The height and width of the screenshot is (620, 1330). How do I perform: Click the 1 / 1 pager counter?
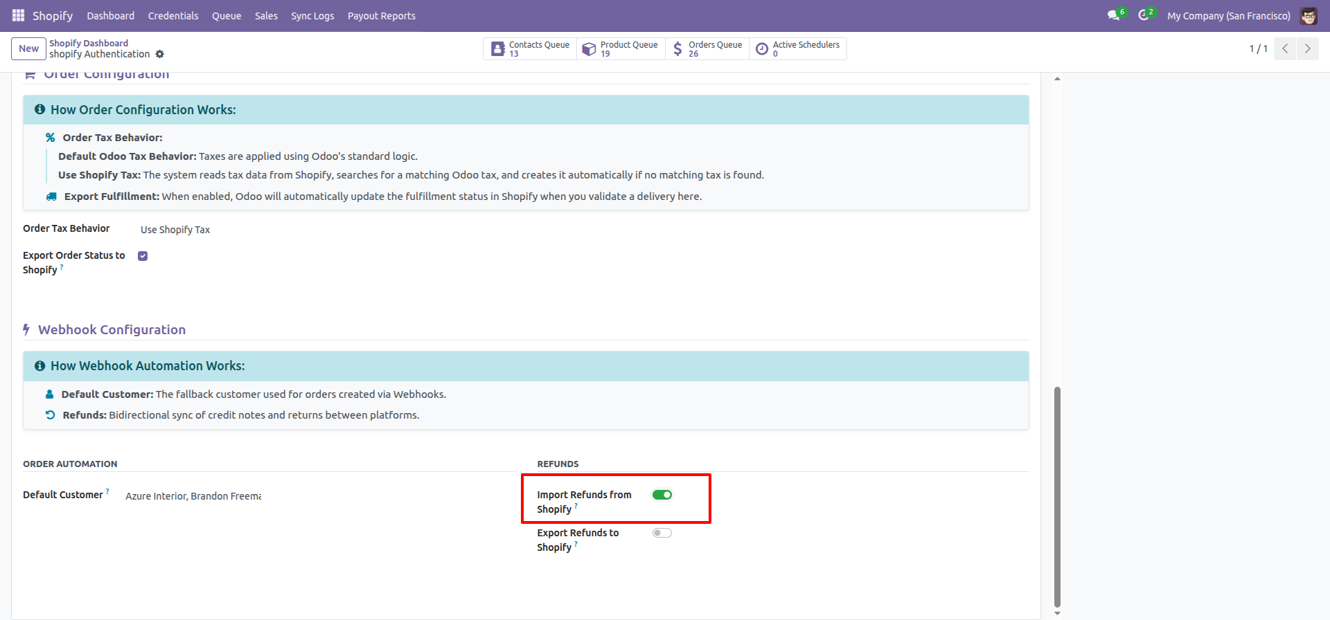(1258, 48)
